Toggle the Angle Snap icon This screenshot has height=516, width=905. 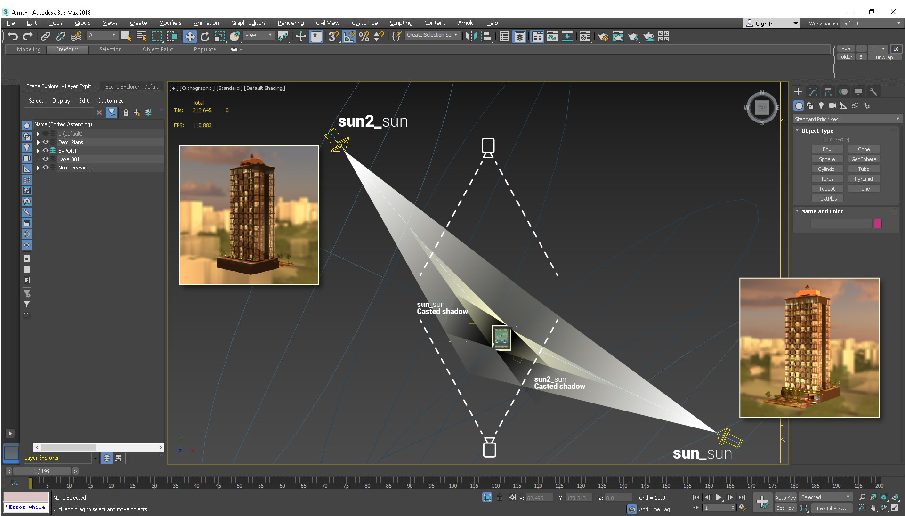coord(349,36)
